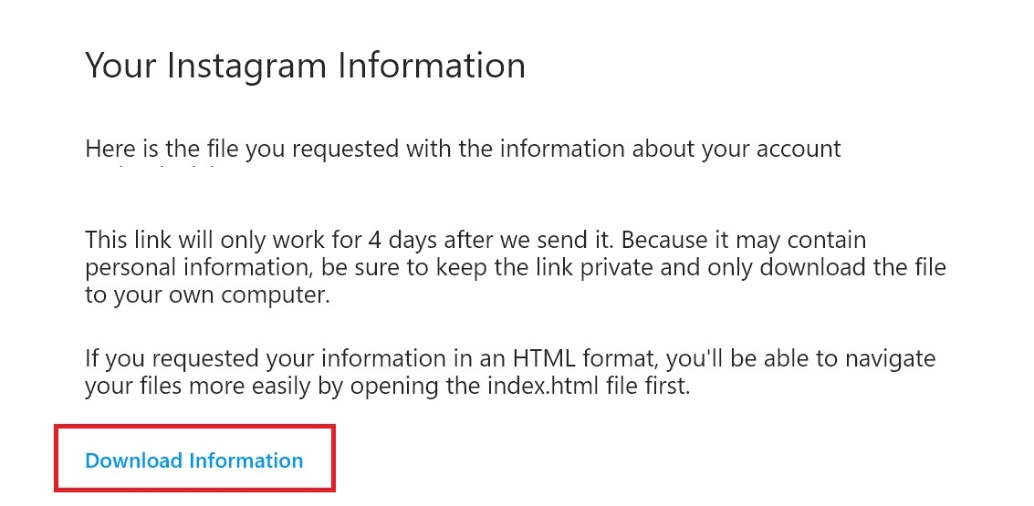
Task: Click the "Your Instagram Information" heading
Action: tap(305, 66)
